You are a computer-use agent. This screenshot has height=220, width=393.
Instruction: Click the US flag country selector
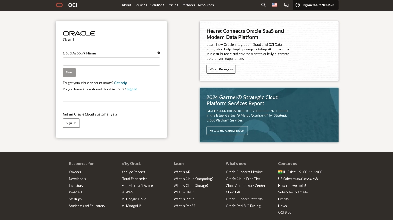click(x=275, y=5)
